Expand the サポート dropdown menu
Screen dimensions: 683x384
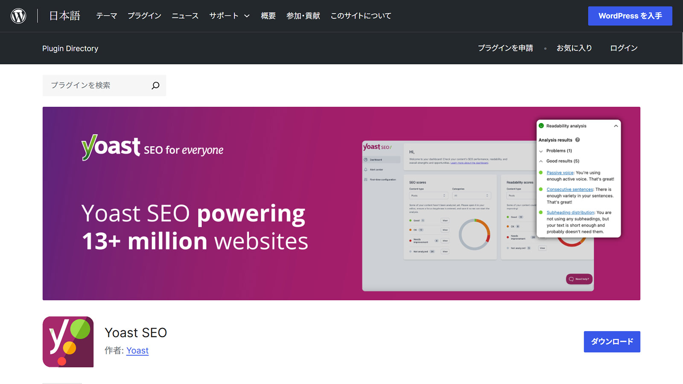(229, 16)
